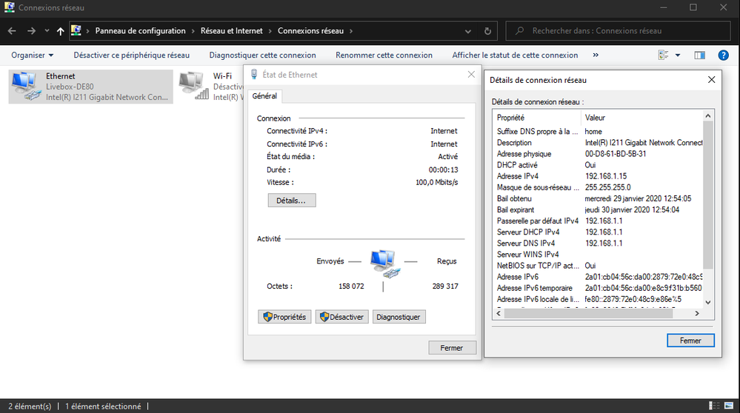Click the Ethernet connection name label

coord(61,76)
